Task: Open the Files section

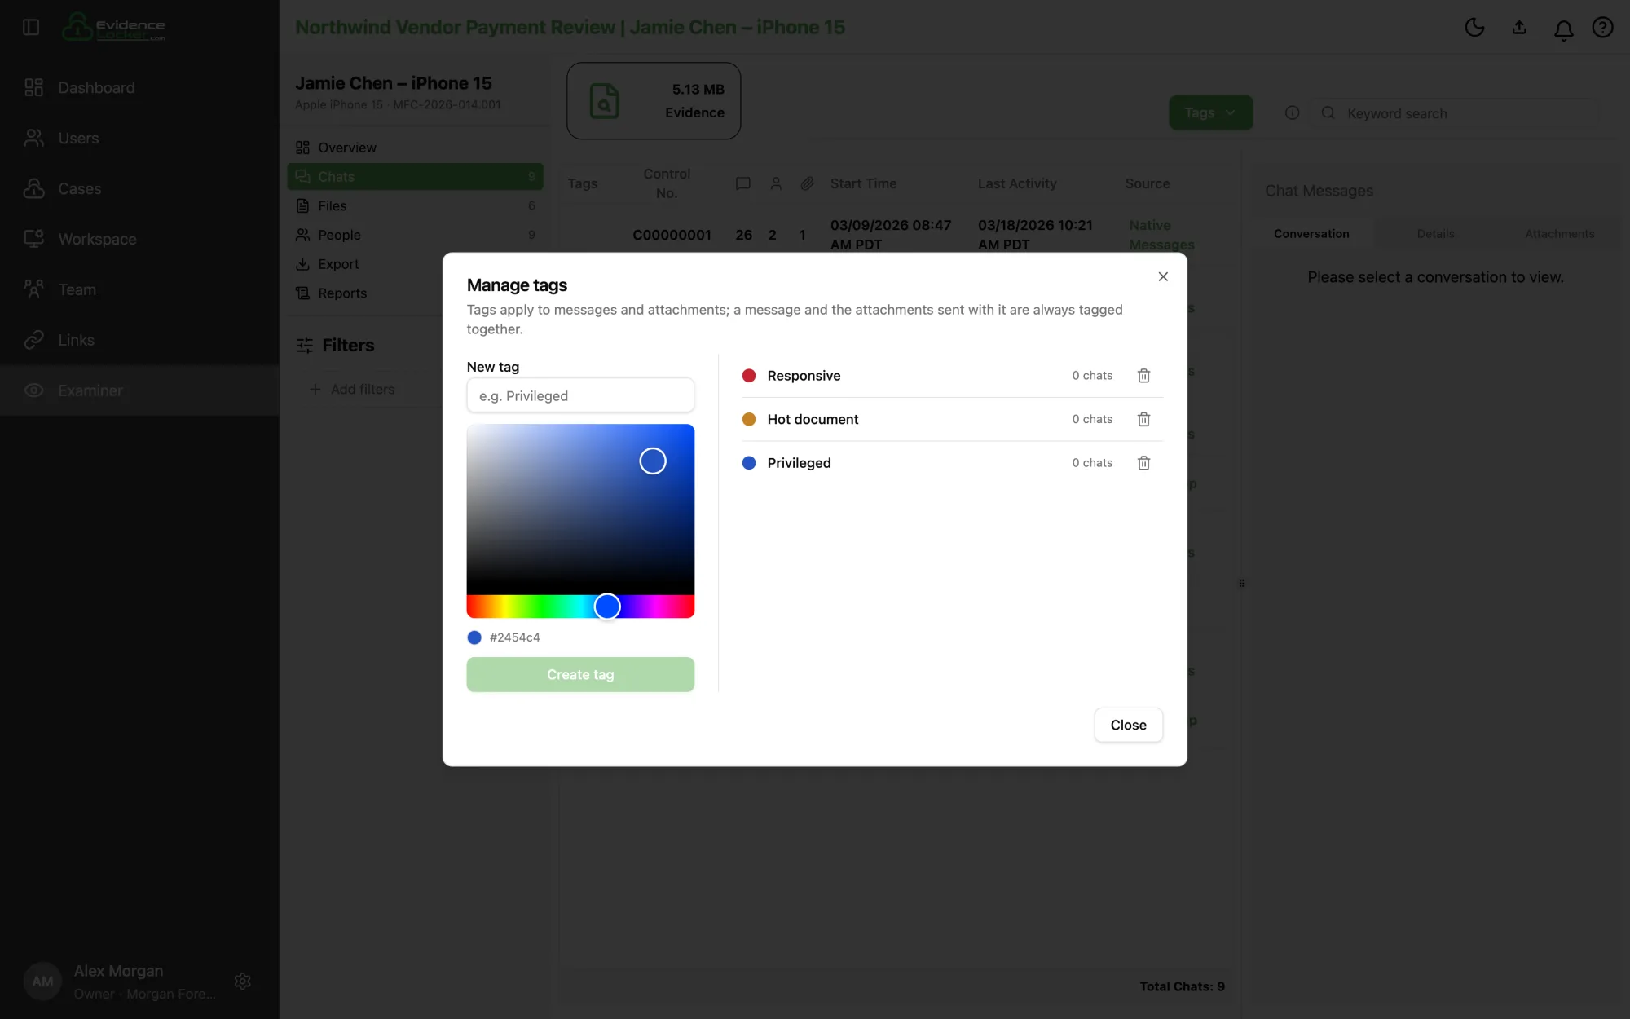Action: pyautogui.click(x=415, y=205)
